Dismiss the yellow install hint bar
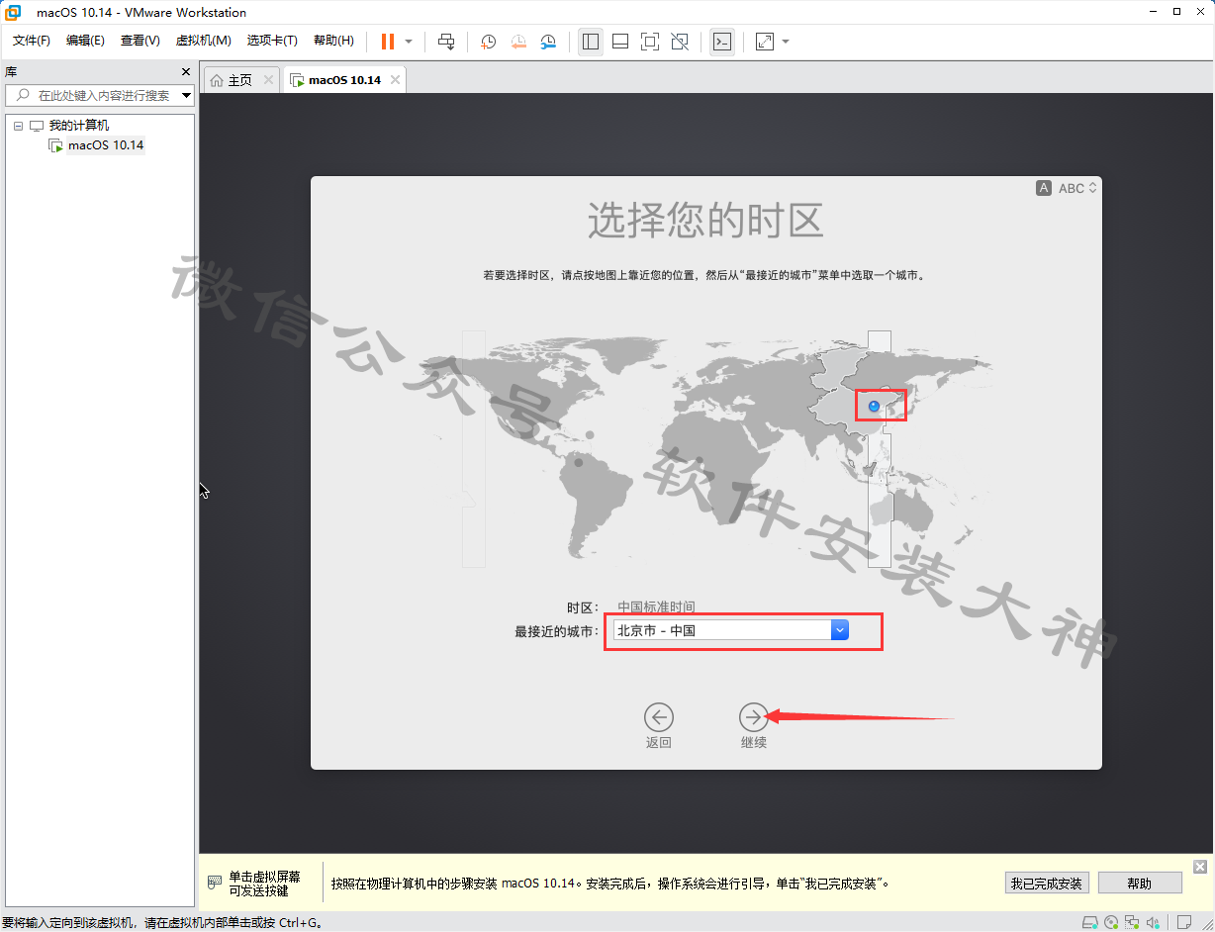The image size is (1215, 932). 1200,867
